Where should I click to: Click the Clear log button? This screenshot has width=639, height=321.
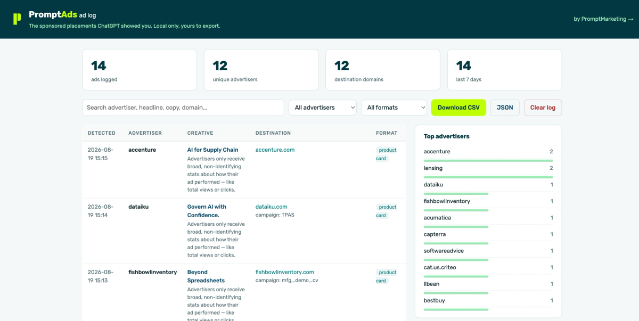[x=543, y=108]
